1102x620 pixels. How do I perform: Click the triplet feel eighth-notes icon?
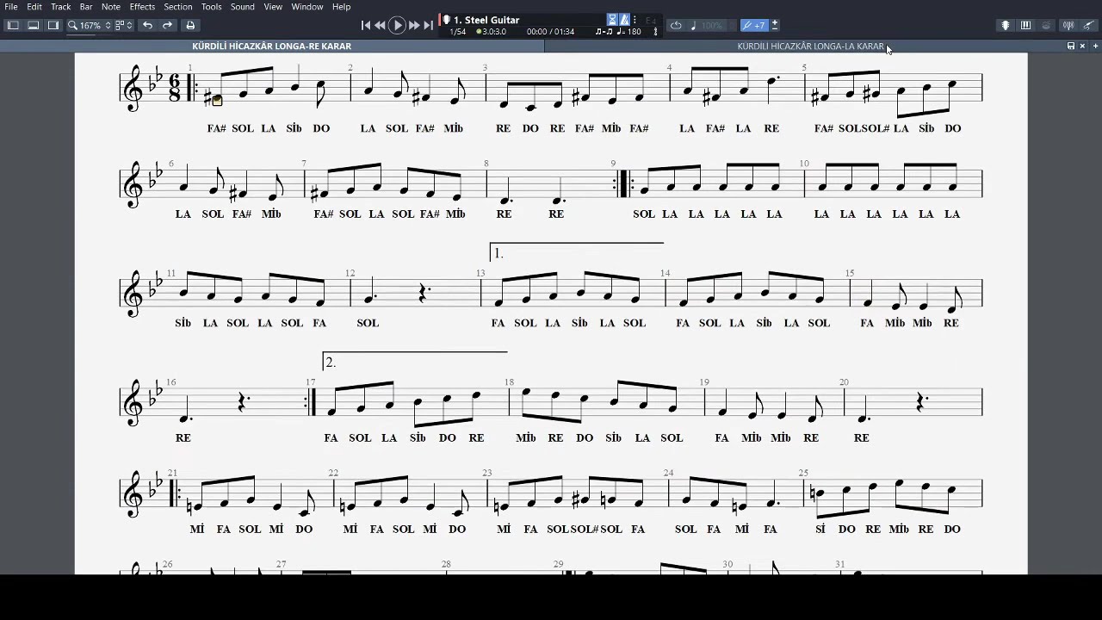[604, 32]
